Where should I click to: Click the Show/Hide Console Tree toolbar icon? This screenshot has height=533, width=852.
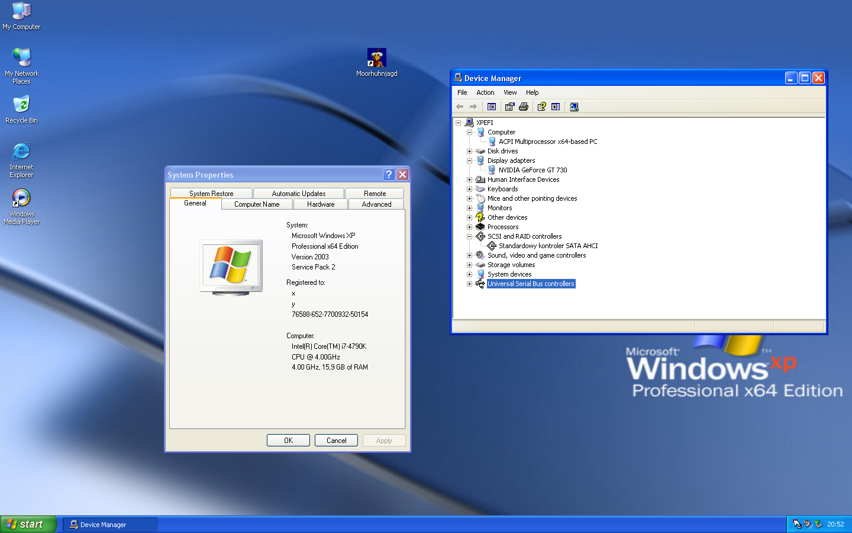click(492, 107)
